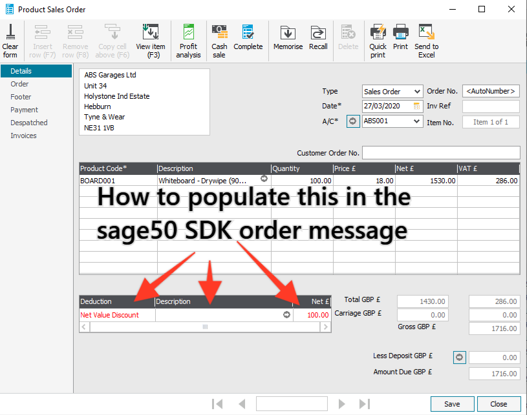Viewport: 527px width, 415px height.
Task: Click VAT cell 286.00 in item row
Action: [489, 181]
